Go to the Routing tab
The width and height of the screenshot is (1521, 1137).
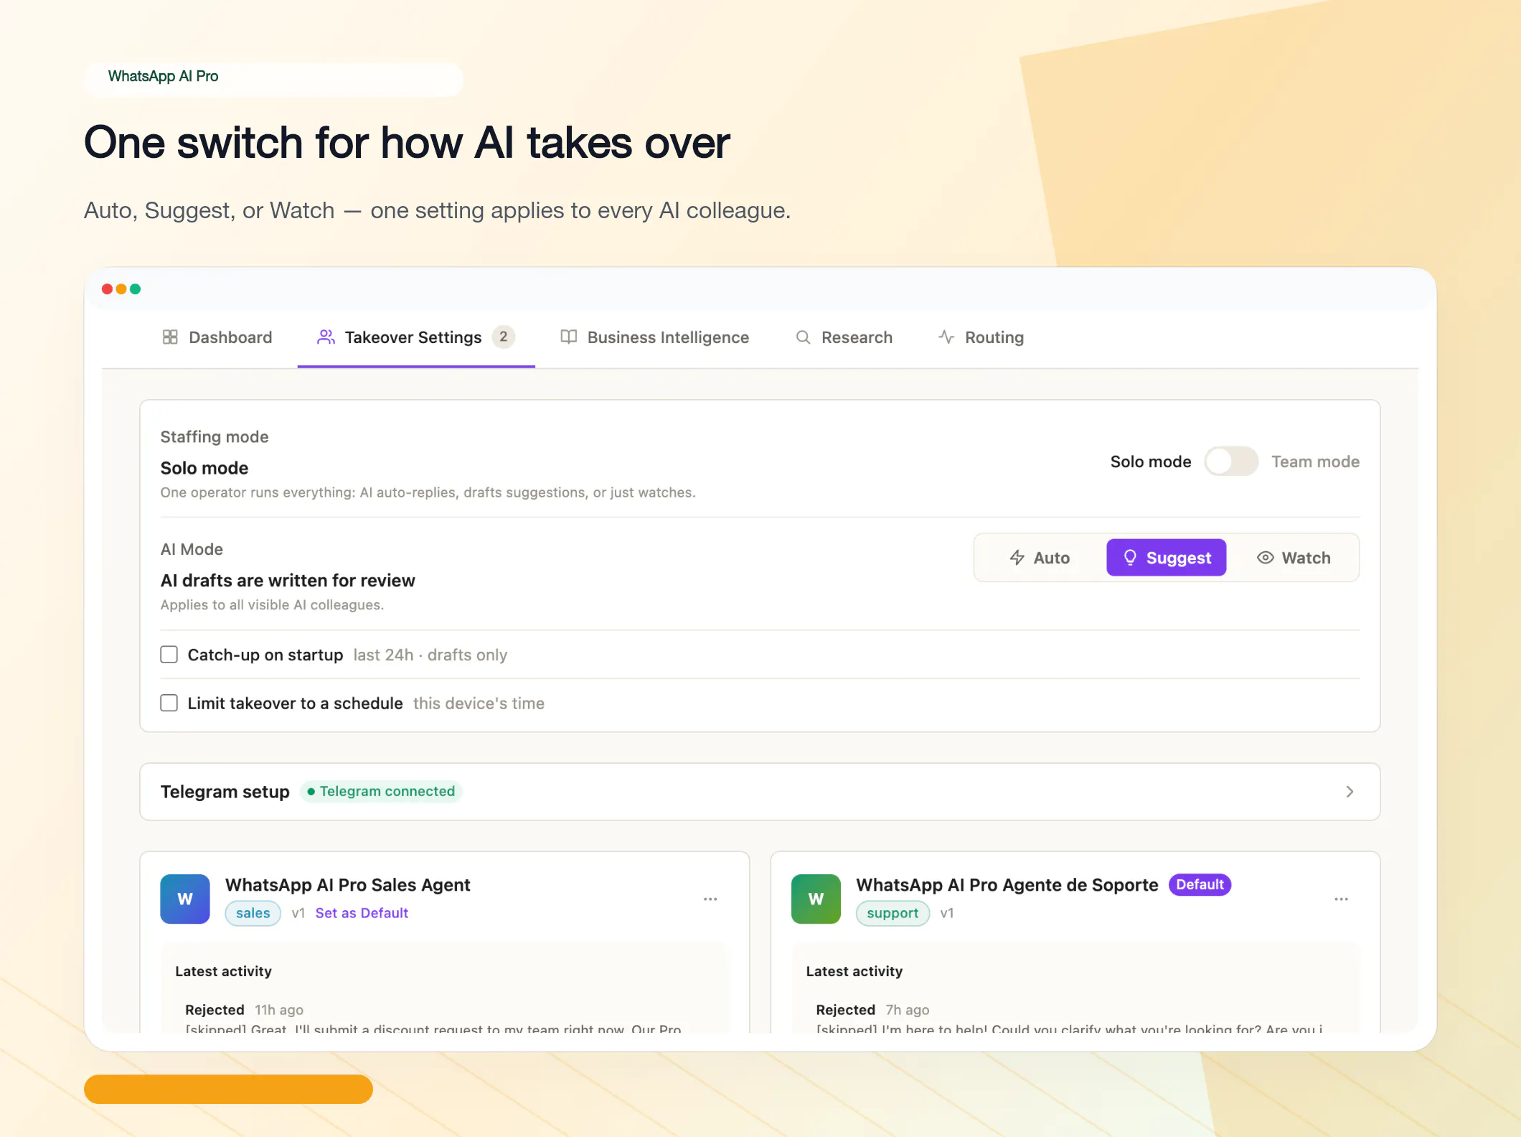coord(981,337)
